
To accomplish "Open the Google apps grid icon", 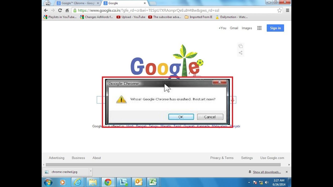I will click(x=259, y=28).
